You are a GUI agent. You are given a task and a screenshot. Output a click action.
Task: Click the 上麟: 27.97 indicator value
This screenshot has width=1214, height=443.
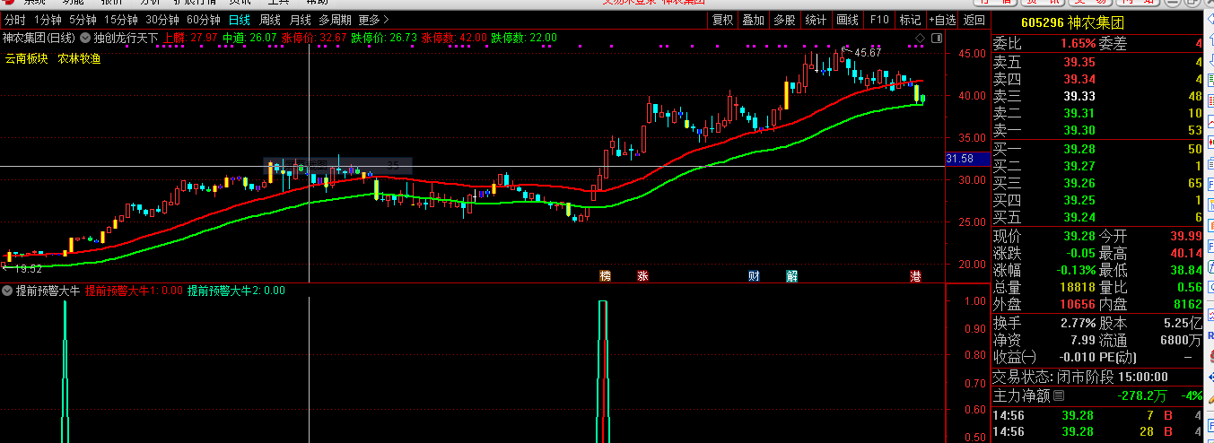[x=191, y=39]
